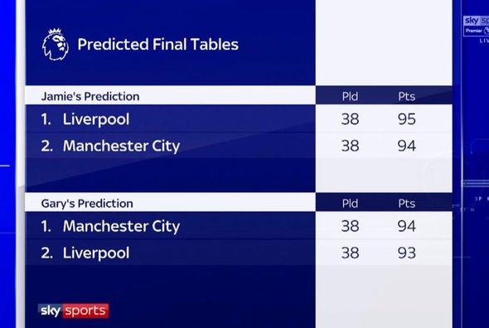Viewport: 489px width, 328px height.
Task: Select the Predicted Final Tables heading
Action: pyautogui.click(x=157, y=44)
